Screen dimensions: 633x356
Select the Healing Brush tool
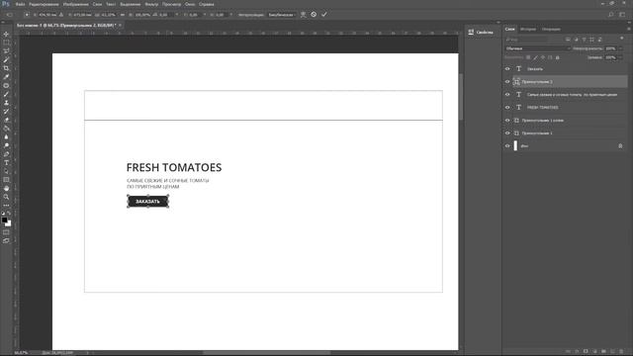(x=6, y=86)
